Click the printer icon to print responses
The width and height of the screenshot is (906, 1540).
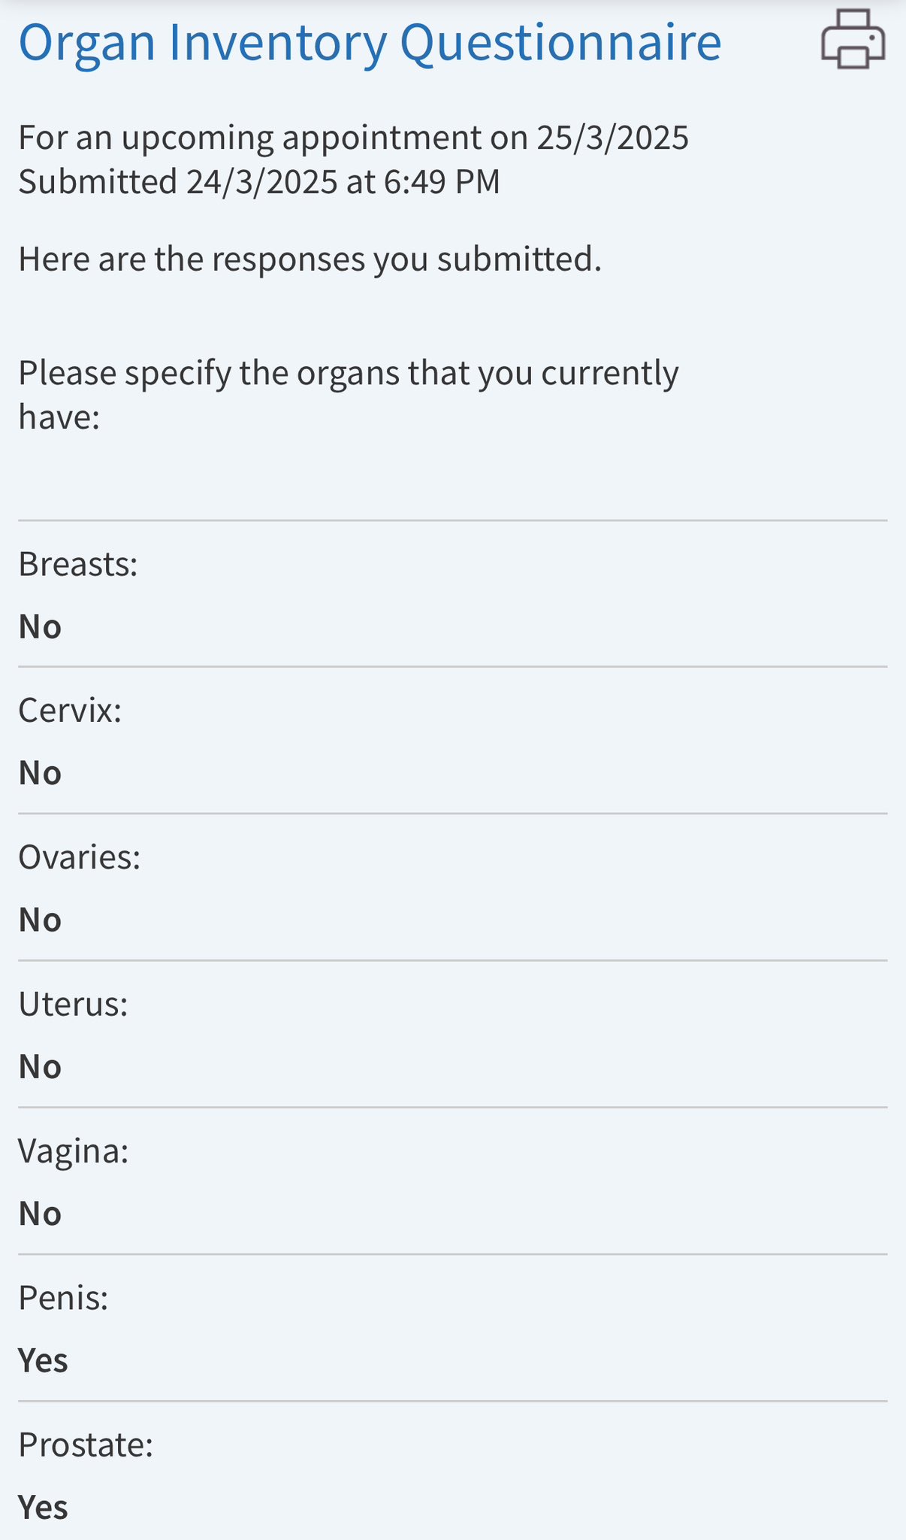click(x=853, y=40)
